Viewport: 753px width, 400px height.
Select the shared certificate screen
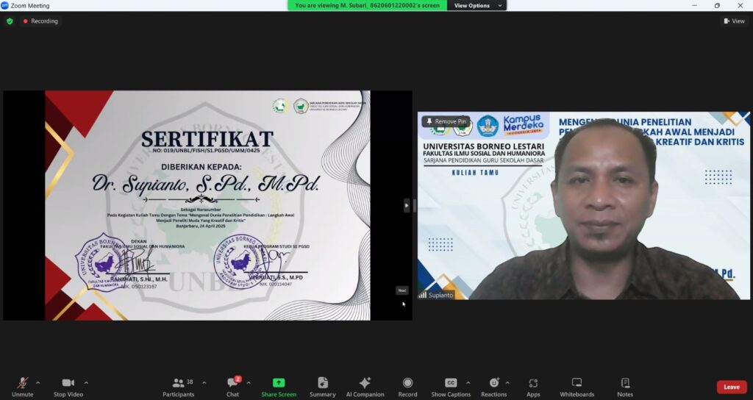point(207,205)
